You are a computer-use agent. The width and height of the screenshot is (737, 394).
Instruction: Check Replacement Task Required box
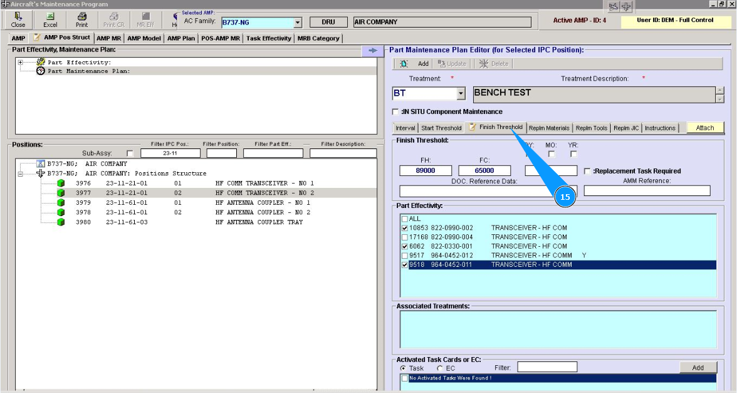(587, 171)
